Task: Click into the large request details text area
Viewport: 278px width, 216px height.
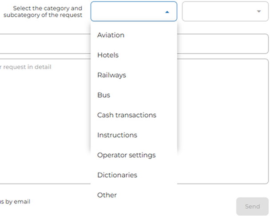Action: [x=44, y=124]
